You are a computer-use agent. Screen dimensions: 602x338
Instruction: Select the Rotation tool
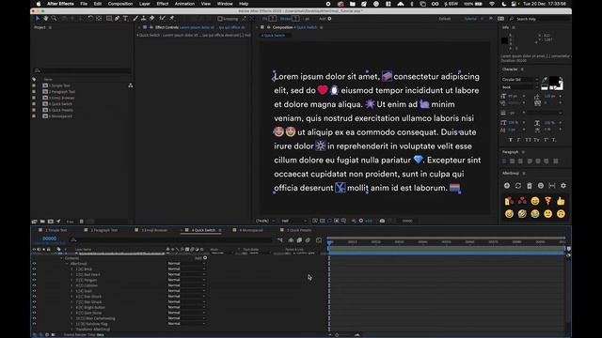pyautogui.click(x=90, y=19)
